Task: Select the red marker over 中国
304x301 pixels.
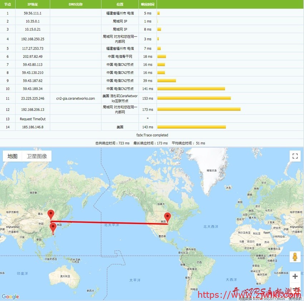Action: 51,213
